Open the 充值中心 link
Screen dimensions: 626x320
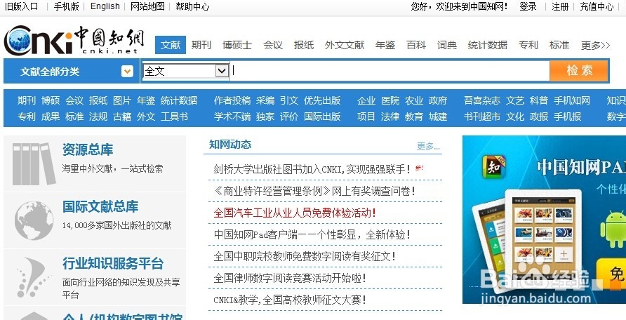point(597,6)
